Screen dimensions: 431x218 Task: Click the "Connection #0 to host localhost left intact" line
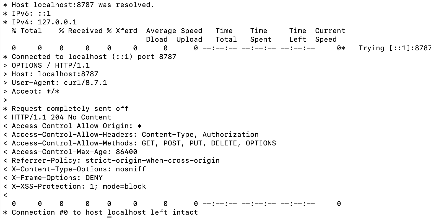(105, 212)
